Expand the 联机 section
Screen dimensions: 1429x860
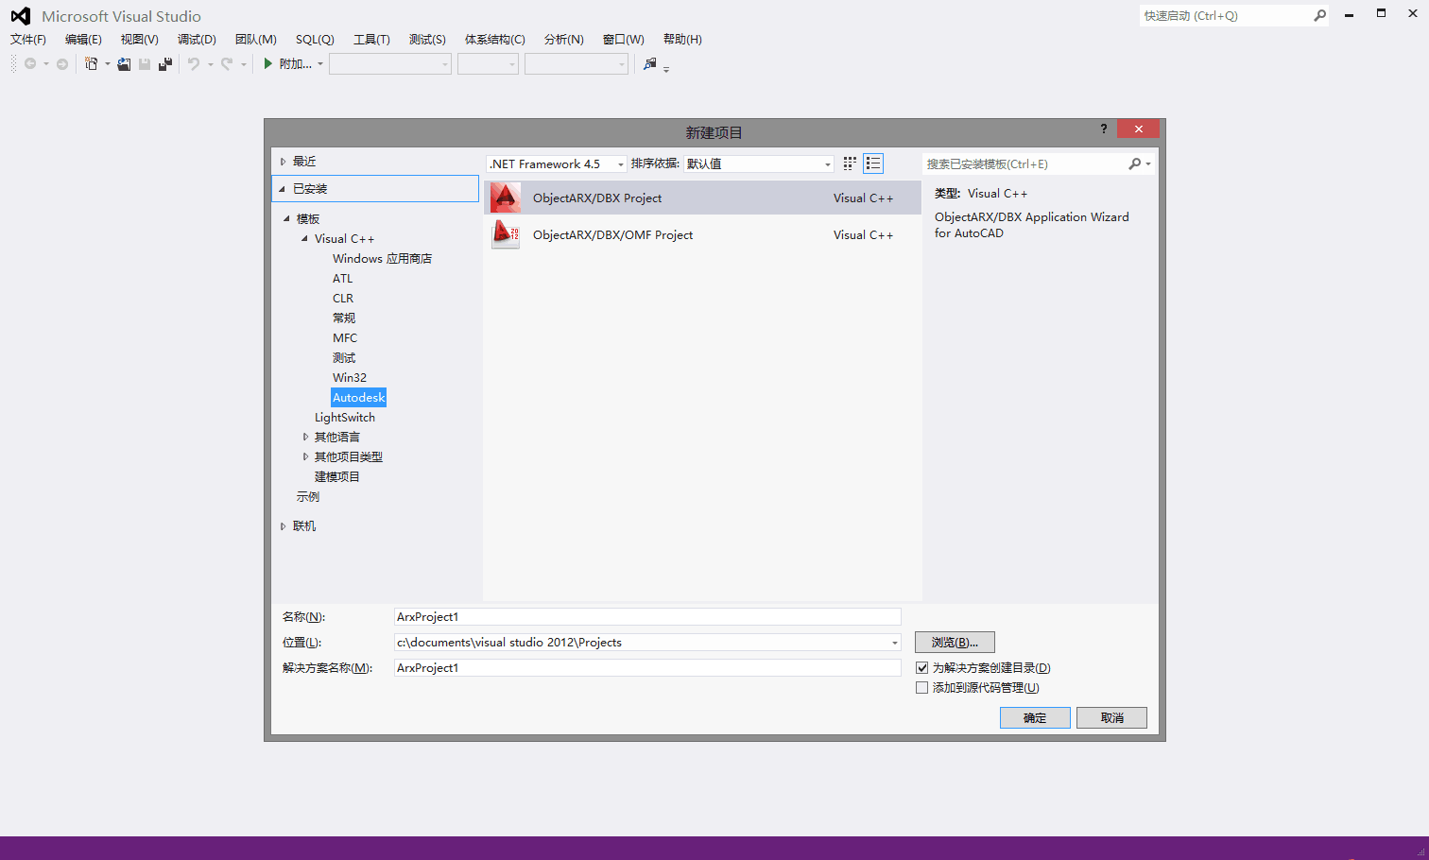point(283,526)
